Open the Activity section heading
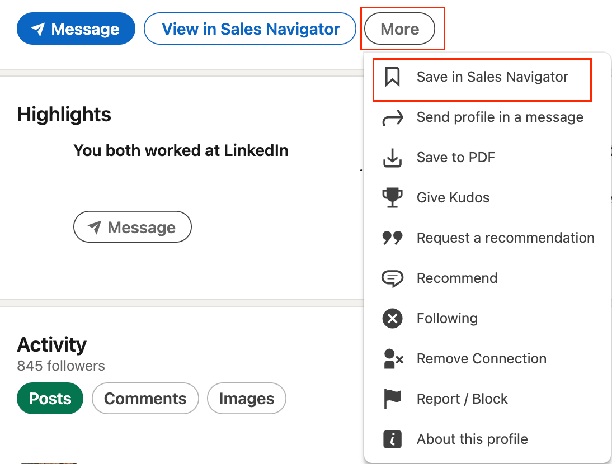Viewport: 612px width, 464px height. (x=51, y=345)
